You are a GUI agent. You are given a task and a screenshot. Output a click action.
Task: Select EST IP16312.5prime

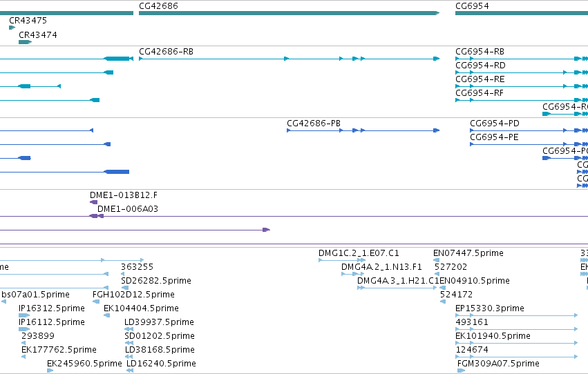(x=52, y=308)
